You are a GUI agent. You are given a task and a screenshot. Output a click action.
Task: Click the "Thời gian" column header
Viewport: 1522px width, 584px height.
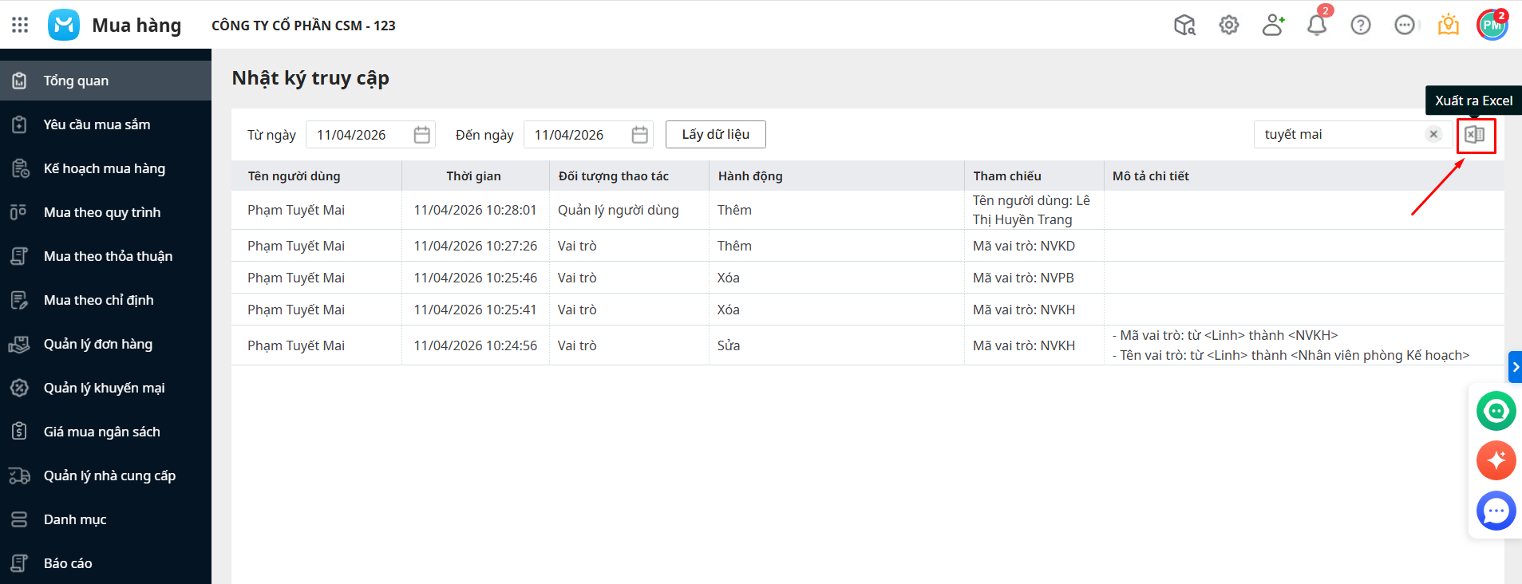click(x=473, y=176)
